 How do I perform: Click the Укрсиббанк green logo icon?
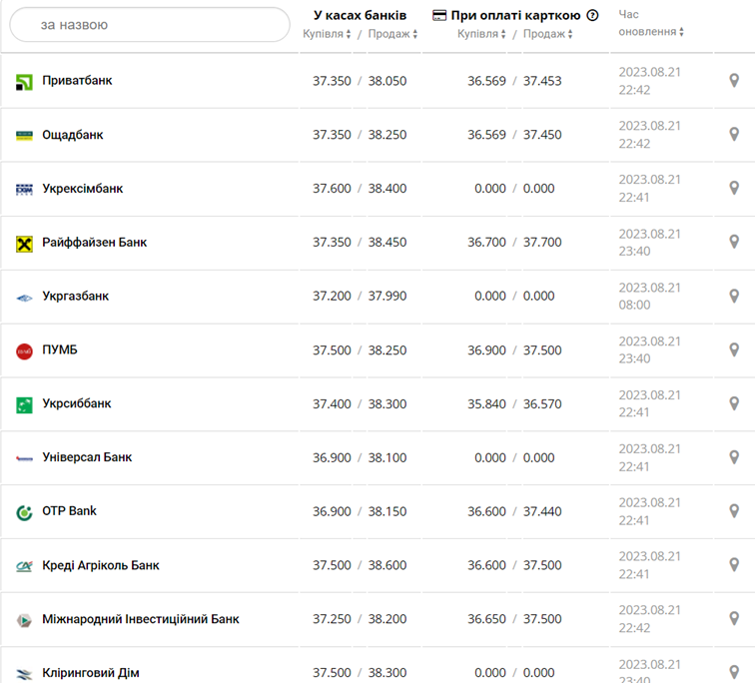25,404
